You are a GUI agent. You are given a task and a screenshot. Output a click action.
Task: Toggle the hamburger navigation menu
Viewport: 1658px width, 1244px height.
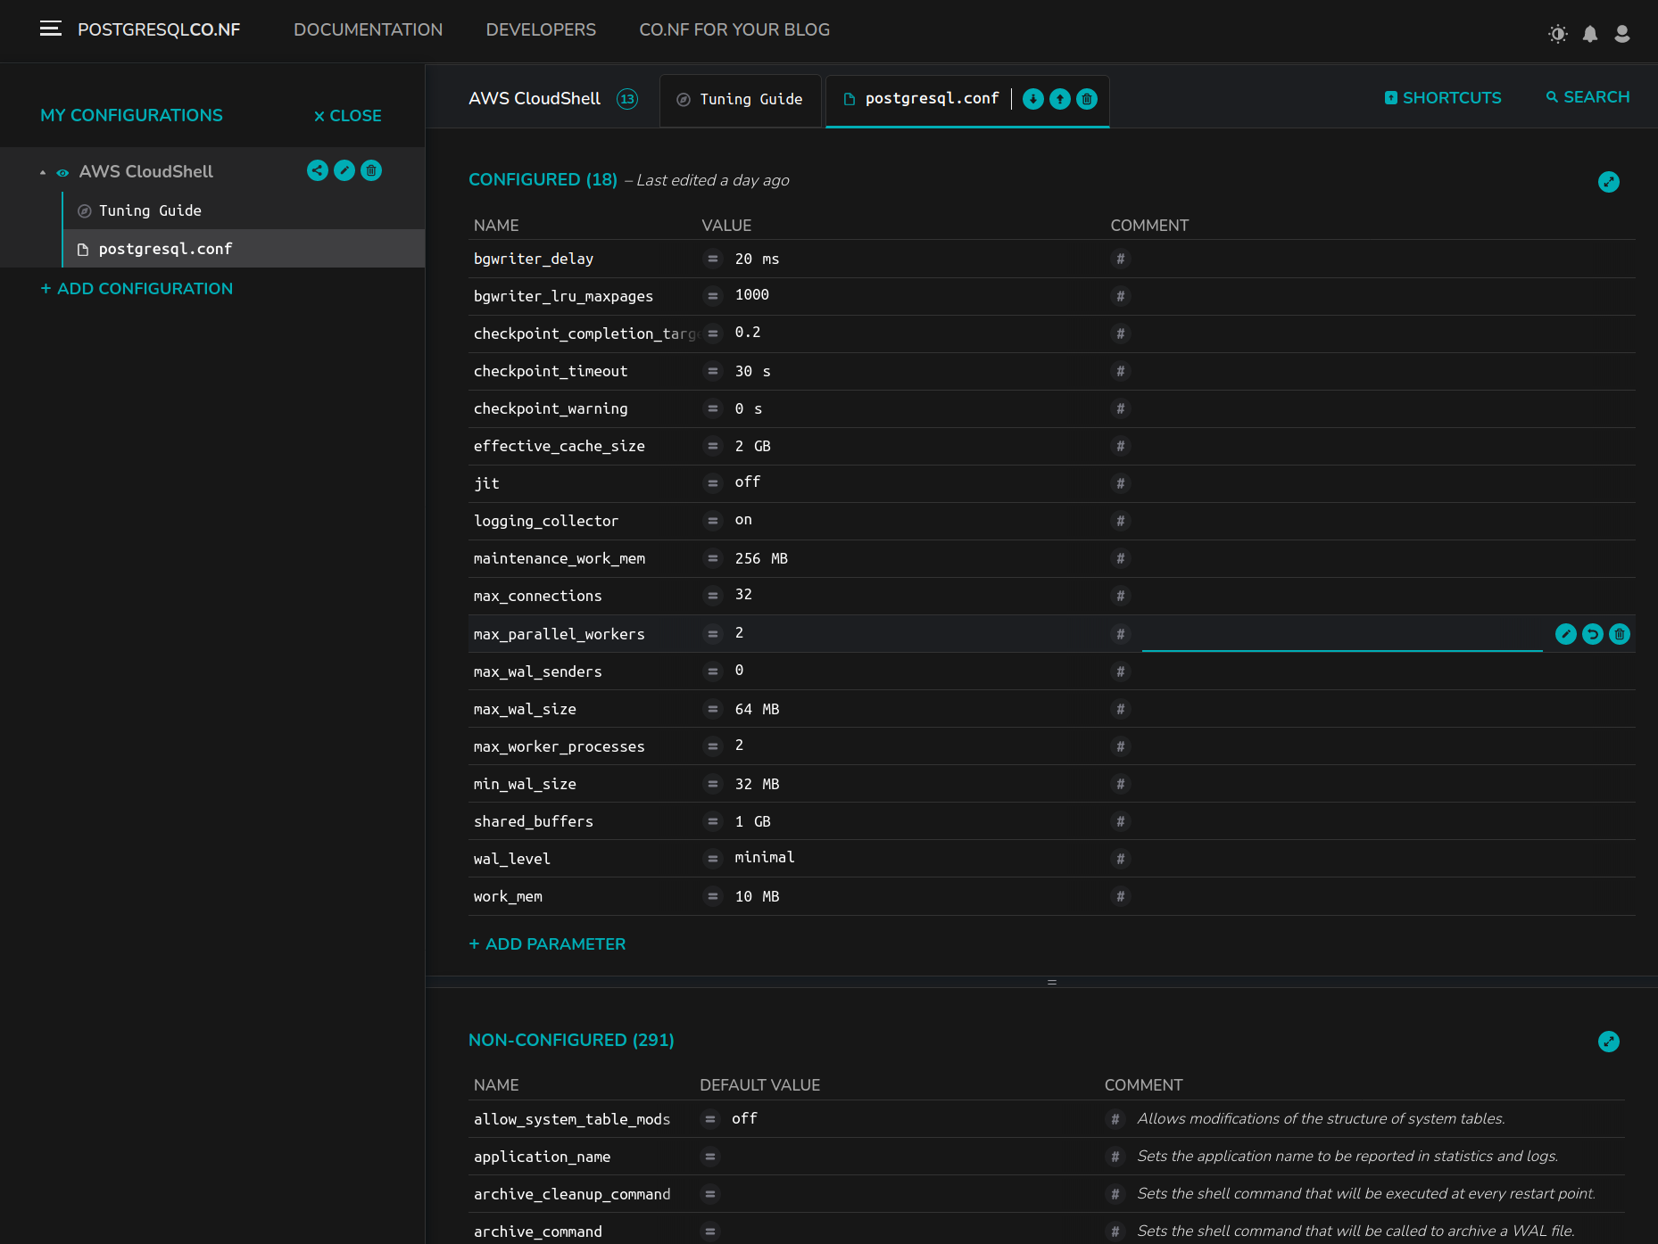51,29
